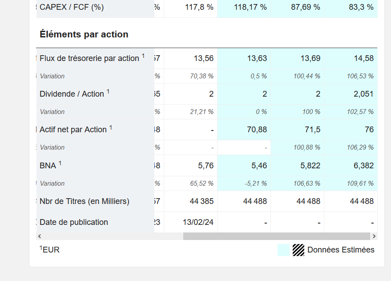Image resolution: width=391 pixels, height=281 pixels.
Task: Click the horizontal scrollbar thumb
Action: 276,236
